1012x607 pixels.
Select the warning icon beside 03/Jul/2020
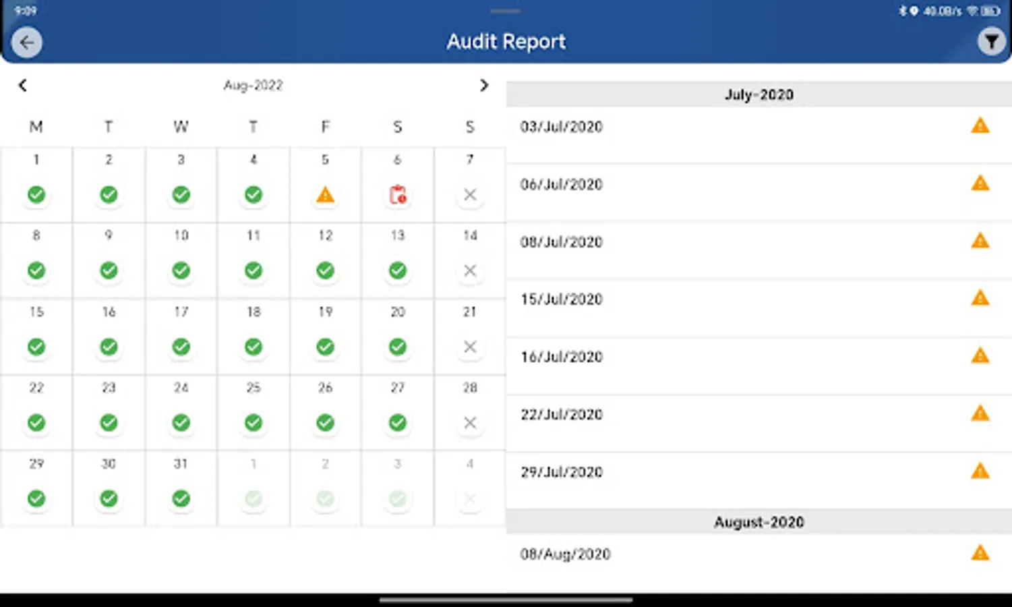[x=979, y=125]
